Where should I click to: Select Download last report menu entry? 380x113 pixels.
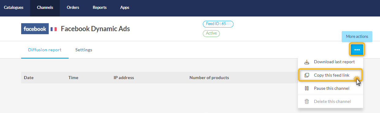pos(330,62)
